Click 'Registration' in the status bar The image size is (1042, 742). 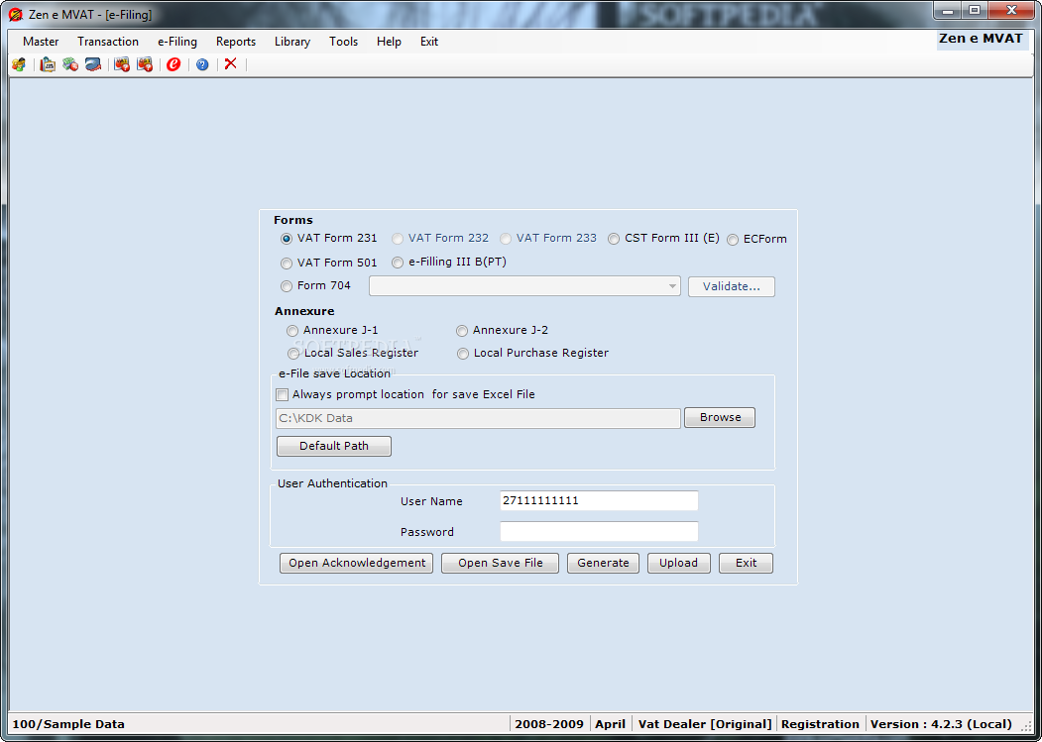[820, 724]
